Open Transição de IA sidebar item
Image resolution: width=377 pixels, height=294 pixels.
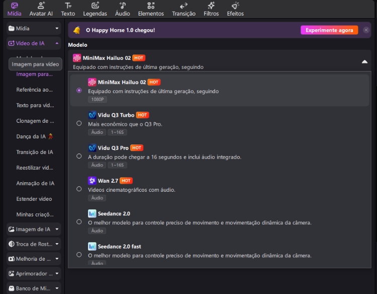[x=35, y=152]
